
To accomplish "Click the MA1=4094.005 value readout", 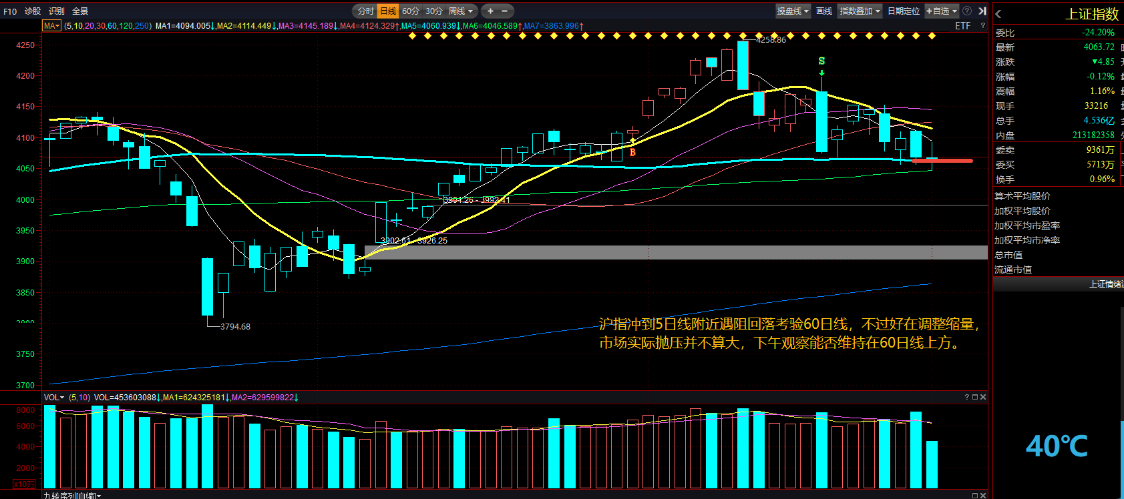I will click(x=185, y=26).
